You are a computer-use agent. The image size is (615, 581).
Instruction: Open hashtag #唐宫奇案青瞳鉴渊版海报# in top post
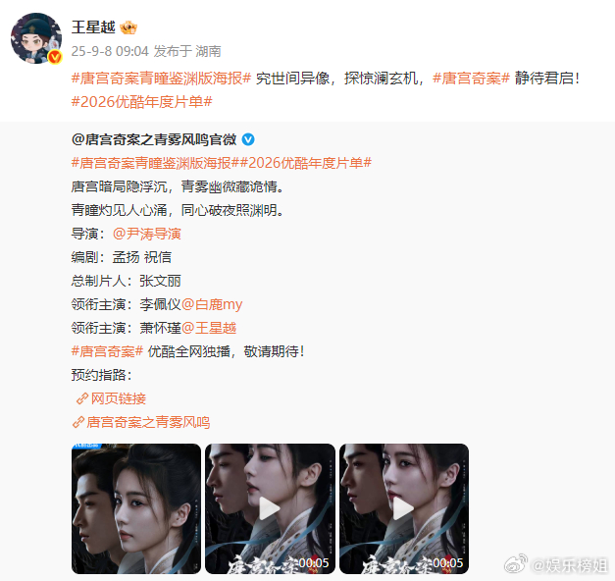pos(161,79)
